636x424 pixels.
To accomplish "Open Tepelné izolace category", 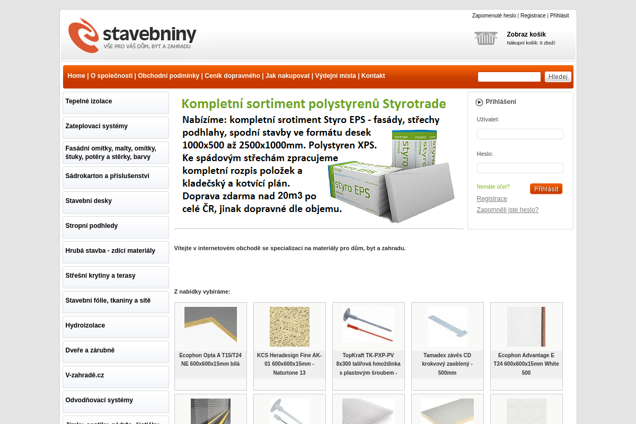I will pyautogui.click(x=116, y=103).
